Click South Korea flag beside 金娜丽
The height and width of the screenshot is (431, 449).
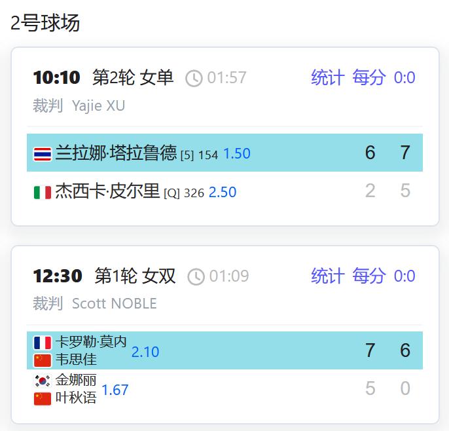click(x=43, y=381)
